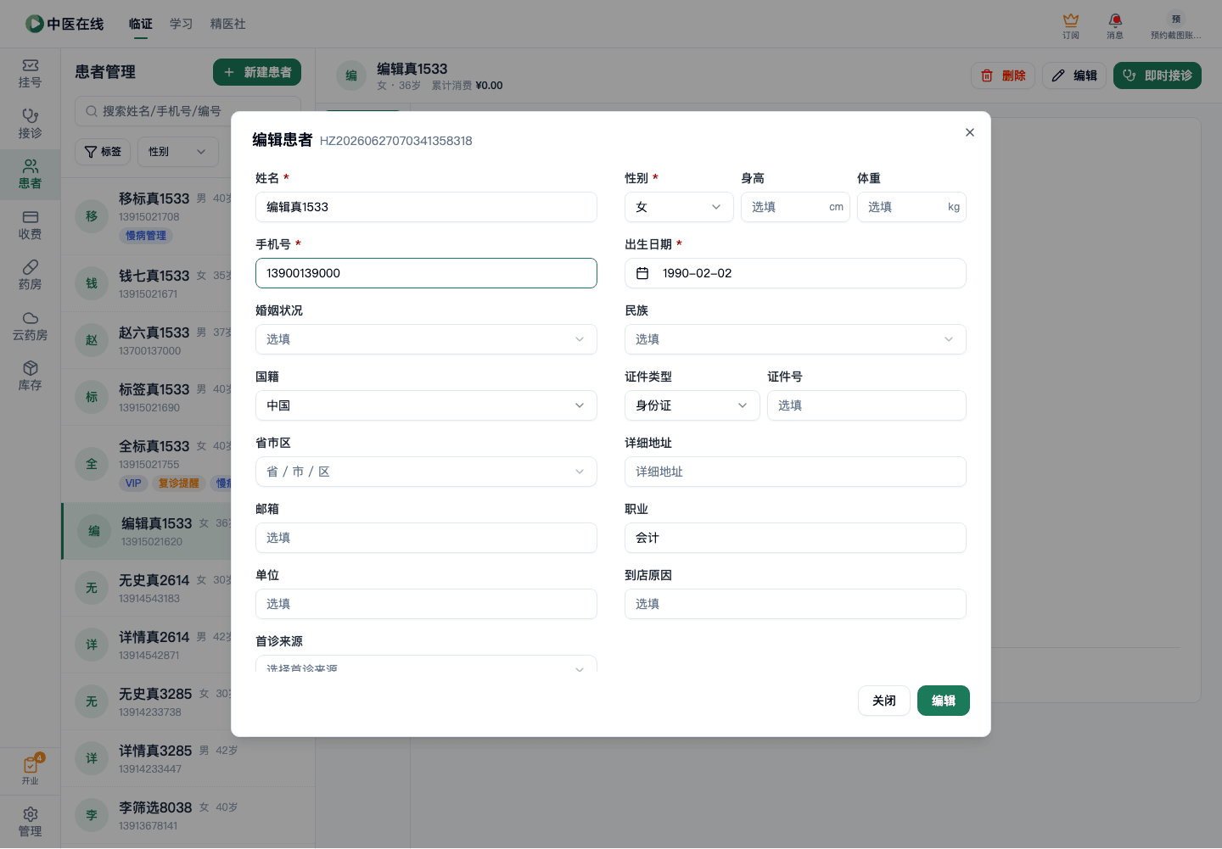1222x849 pixels.
Task: Open the 证件类型 dropdown showing 身份证
Action: click(x=692, y=405)
